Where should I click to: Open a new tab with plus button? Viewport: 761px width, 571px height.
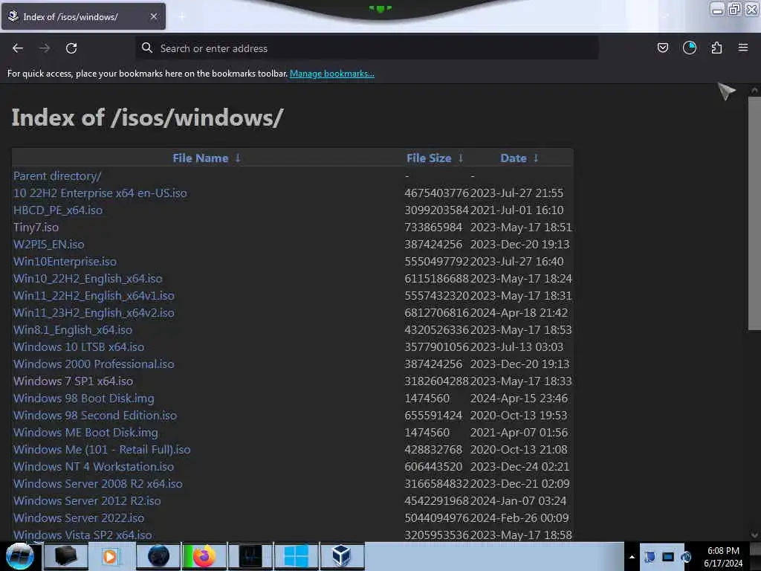tap(182, 16)
